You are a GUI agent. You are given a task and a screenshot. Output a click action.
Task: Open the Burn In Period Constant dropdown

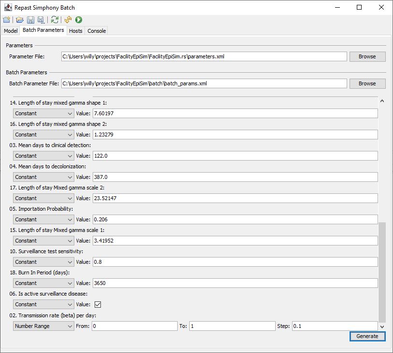(x=43, y=283)
